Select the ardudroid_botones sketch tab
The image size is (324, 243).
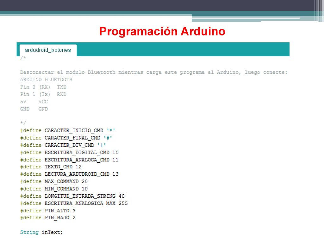pos(48,50)
